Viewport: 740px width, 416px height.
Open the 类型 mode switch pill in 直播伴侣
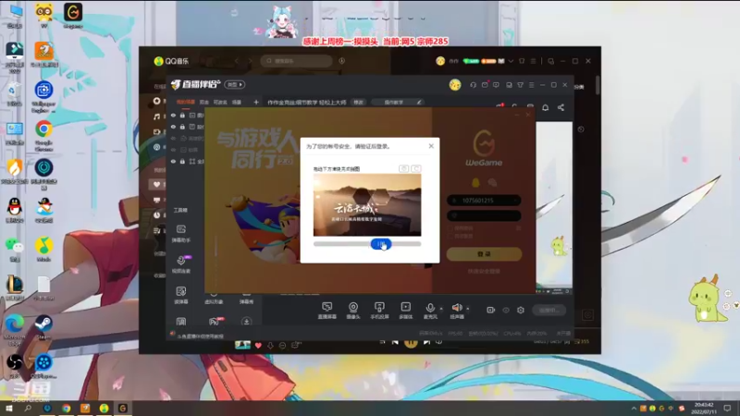point(235,84)
